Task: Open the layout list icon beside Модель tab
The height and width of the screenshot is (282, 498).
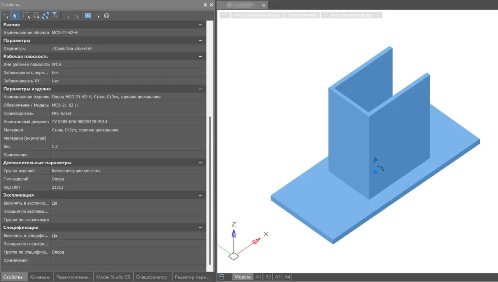Action: click(x=221, y=277)
